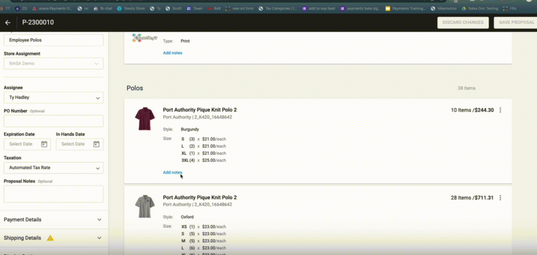
Task: Click the P-2300010 proposal number
Action: pos(38,22)
